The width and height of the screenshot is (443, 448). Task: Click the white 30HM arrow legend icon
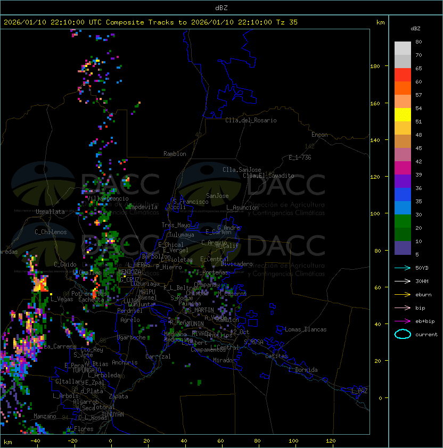tap(403, 281)
